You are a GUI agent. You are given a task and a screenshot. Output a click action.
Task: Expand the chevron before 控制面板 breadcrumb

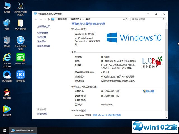point(56,19)
